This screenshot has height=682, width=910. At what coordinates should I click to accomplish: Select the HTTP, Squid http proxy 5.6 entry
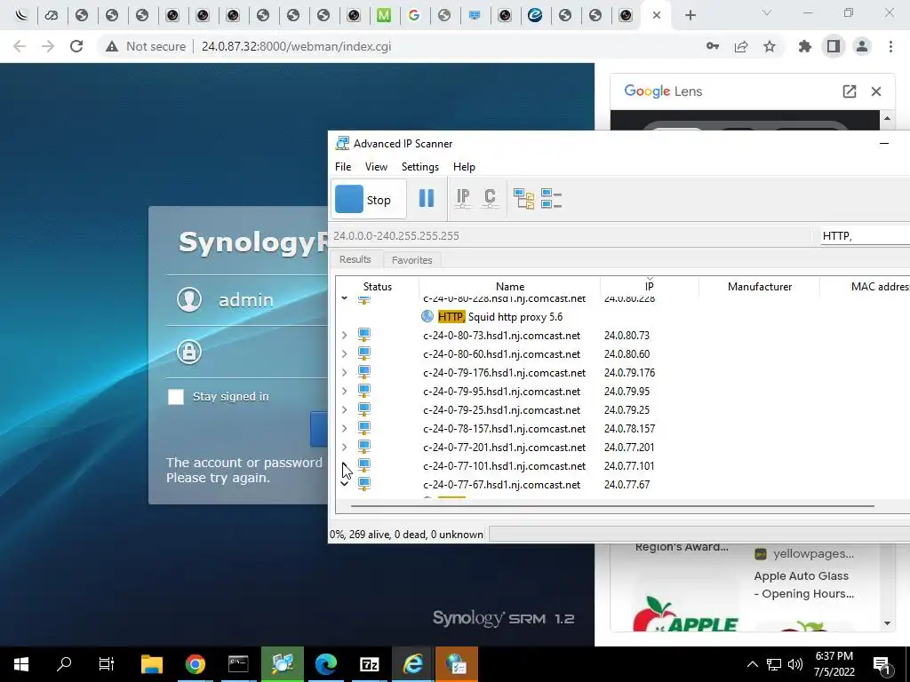500,317
